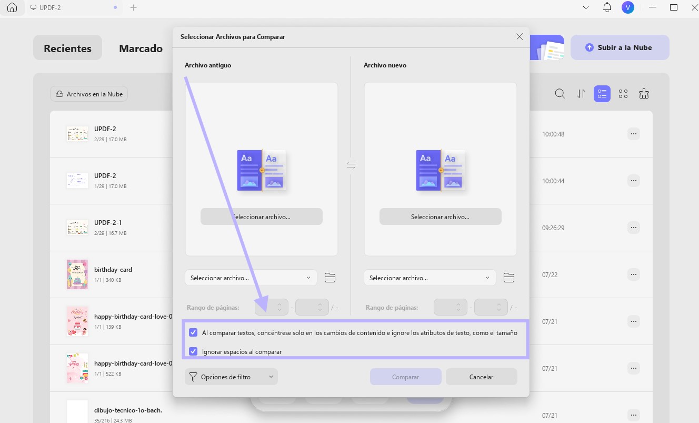Open more options for UPDF-2 10:00:44
The height and width of the screenshot is (423, 699).
[634, 181]
